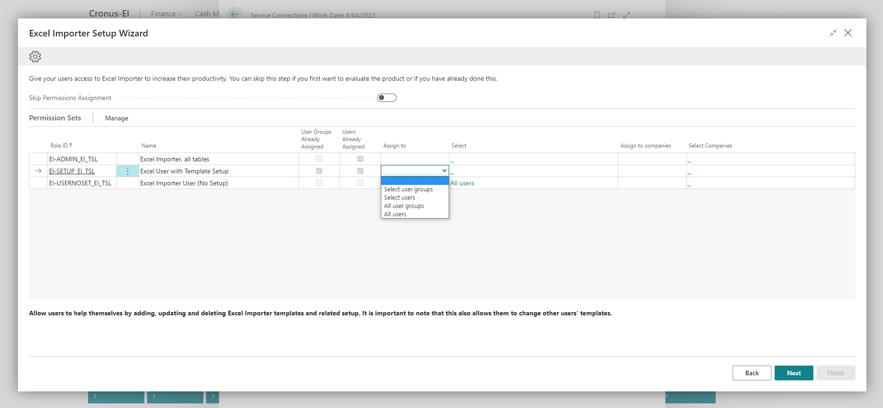Screen dimensions: 883x408
Task: Click the Assign to column header
Action: point(395,146)
